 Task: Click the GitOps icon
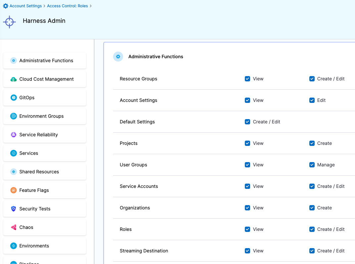tap(13, 98)
